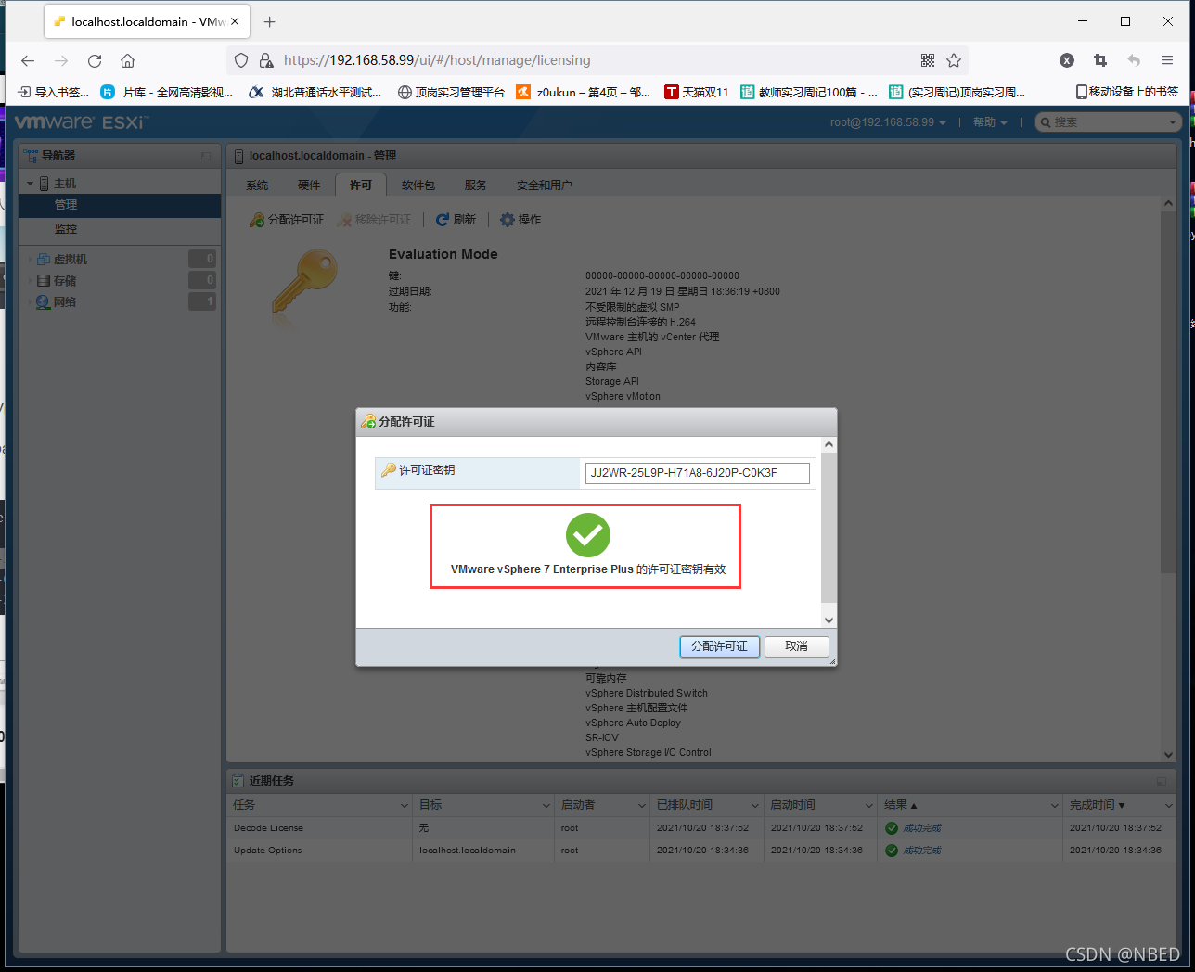Click the undo arrow toolbar icon

[1134, 60]
